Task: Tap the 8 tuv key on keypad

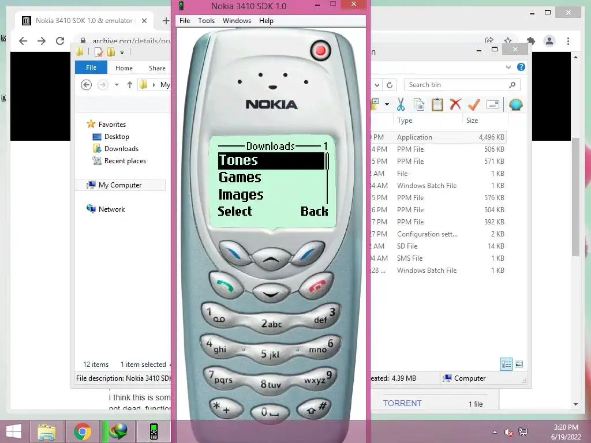Action: pos(270,384)
